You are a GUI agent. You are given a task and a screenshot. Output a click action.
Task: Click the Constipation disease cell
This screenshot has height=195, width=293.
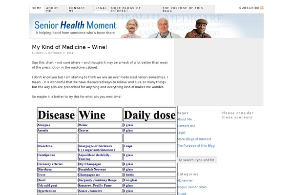point(57,157)
